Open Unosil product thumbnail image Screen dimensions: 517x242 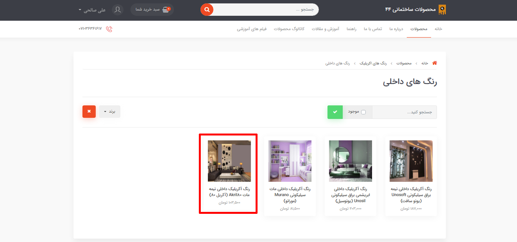coord(351,161)
